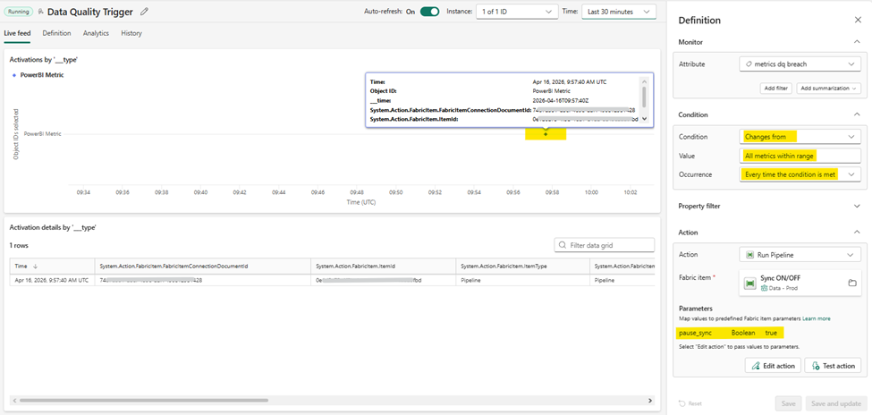Click the PowerBI Metric legend marker
The height and width of the screenshot is (415, 872).
(14, 74)
